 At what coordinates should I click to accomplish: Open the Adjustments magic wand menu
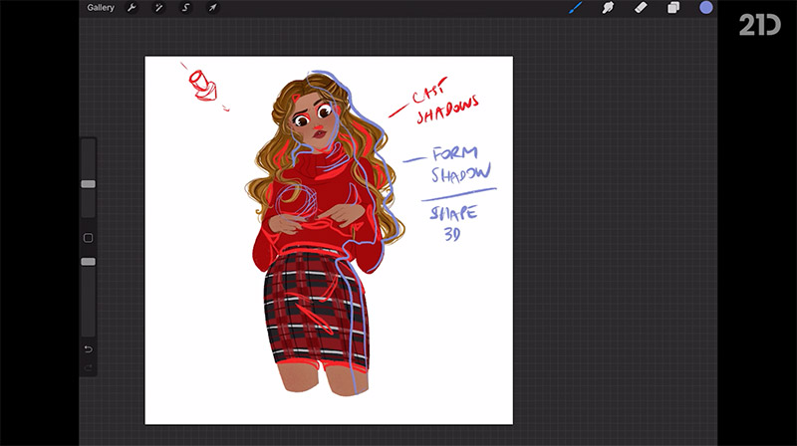click(x=158, y=8)
